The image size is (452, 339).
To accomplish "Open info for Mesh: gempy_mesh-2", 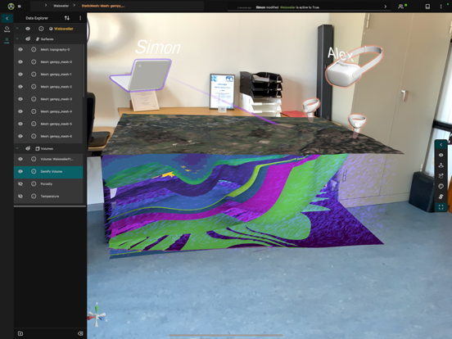I will (34, 87).
